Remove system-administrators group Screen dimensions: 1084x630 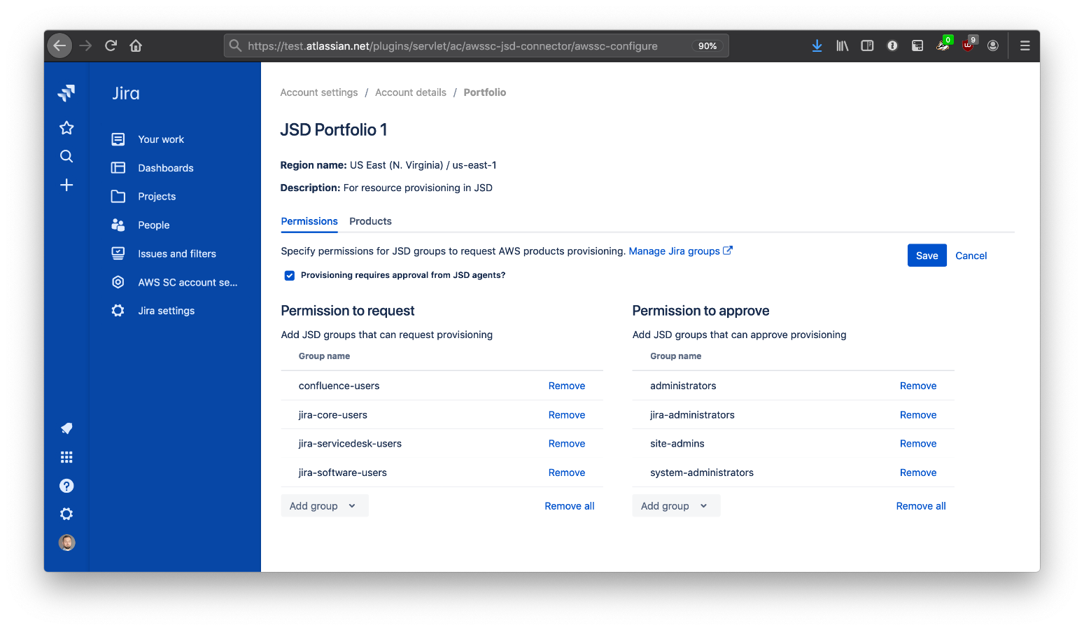(x=918, y=473)
